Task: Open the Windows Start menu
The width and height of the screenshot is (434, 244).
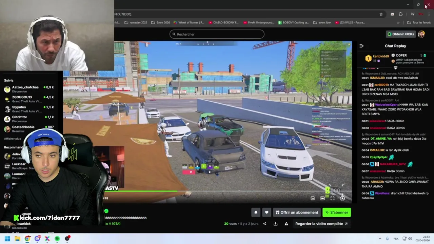Action: pos(7,239)
